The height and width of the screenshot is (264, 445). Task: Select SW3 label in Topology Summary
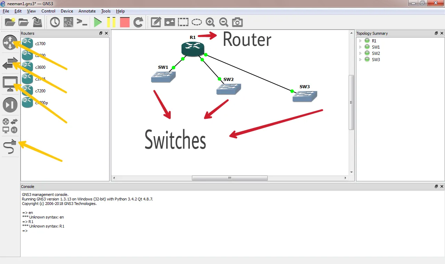[376, 59]
